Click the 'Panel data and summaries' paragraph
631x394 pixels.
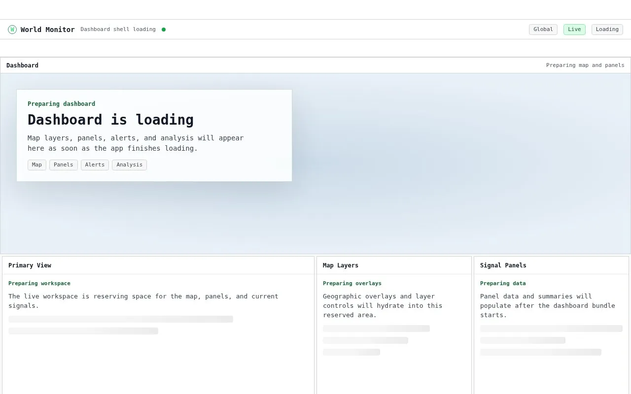pyautogui.click(x=548, y=306)
